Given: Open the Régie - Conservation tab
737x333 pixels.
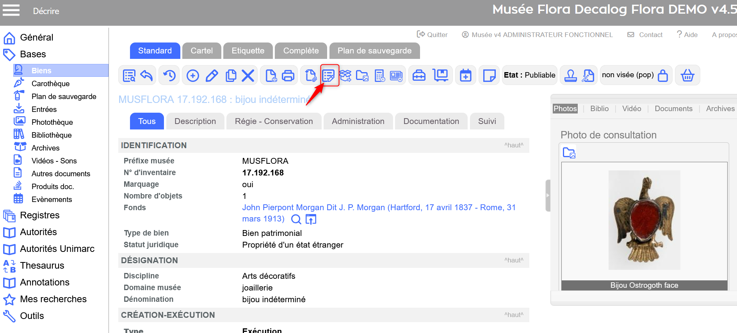Looking at the screenshot, I should (x=274, y=121).
